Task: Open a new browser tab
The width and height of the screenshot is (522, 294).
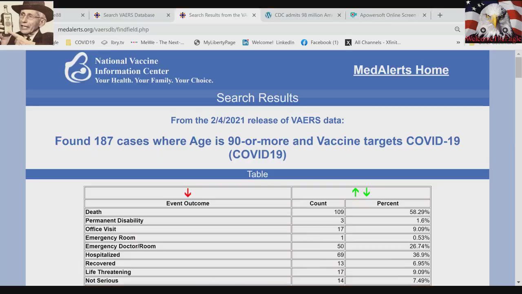Action: (440, 15)
